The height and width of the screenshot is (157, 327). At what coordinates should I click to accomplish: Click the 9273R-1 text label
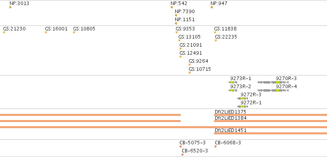coord(241,78)
